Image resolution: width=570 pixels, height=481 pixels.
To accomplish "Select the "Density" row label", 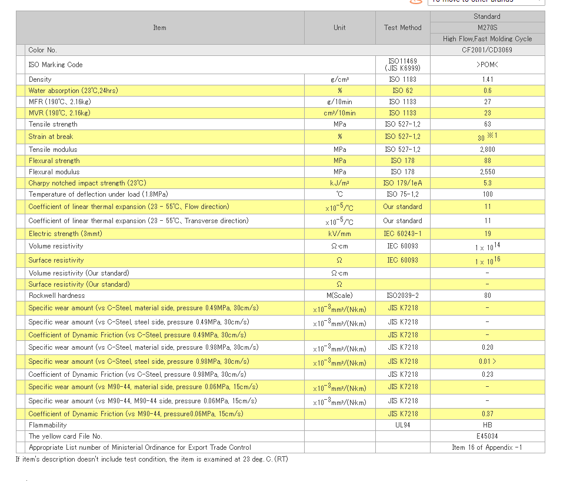I will [x=40, y=79].
